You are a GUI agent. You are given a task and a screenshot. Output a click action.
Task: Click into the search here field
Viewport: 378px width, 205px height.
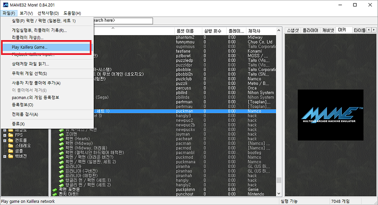pyautogui.click(x=123, y=20)
